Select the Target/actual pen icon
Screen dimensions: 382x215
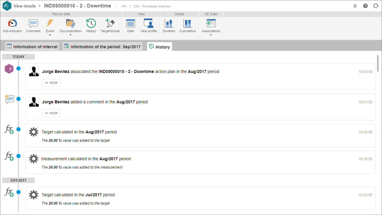coord(110,23)
